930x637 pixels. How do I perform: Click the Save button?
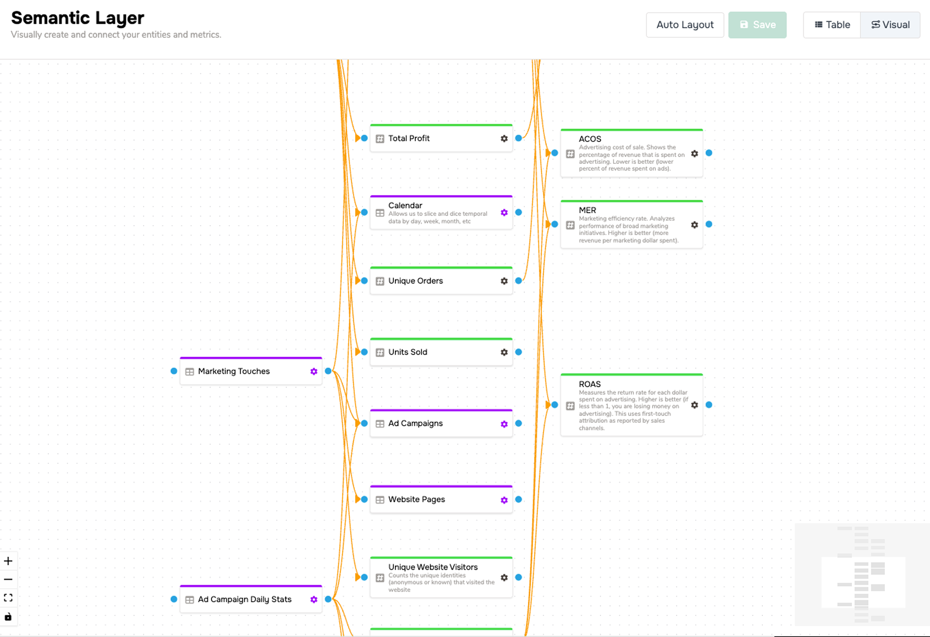(757, 25)
